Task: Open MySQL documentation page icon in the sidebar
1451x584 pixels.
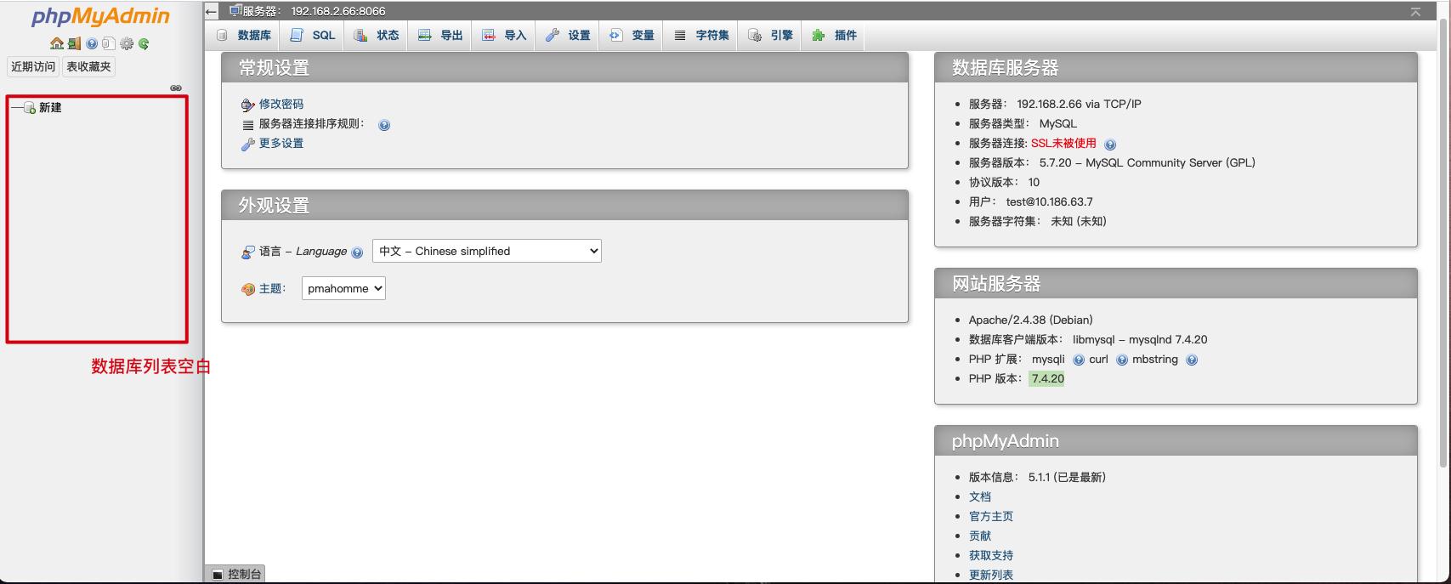Action: (x=108, y=43)
